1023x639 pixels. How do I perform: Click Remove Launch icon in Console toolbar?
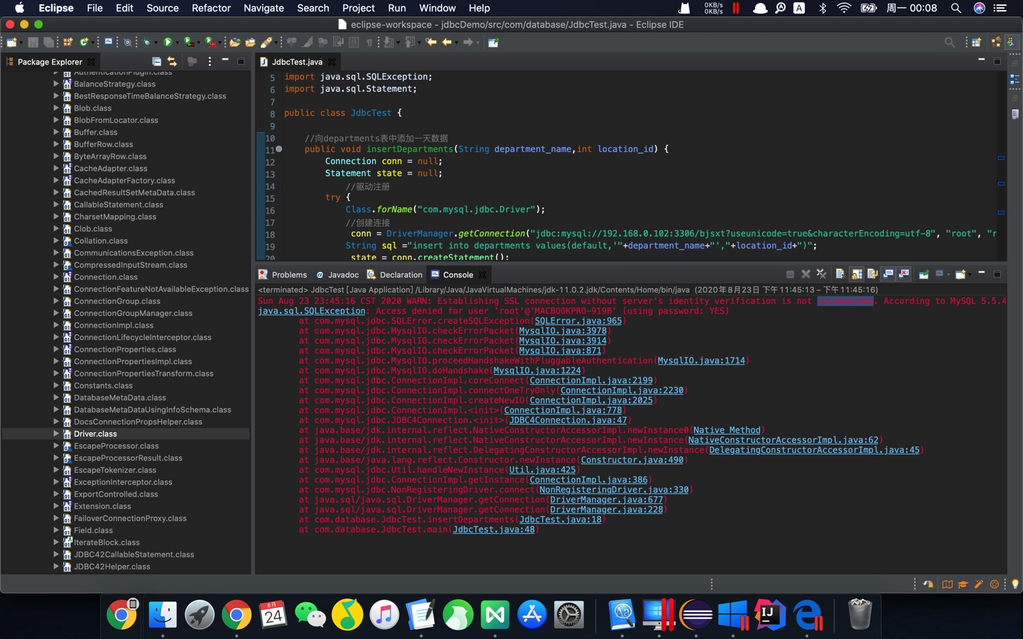pyautogui.click(x=806, y=274)
